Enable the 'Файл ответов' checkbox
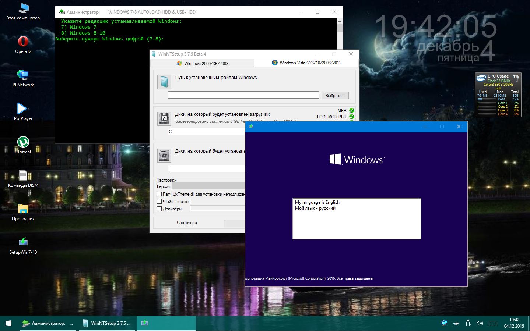Viewport: 530px width, 331px height. [159, 201]
